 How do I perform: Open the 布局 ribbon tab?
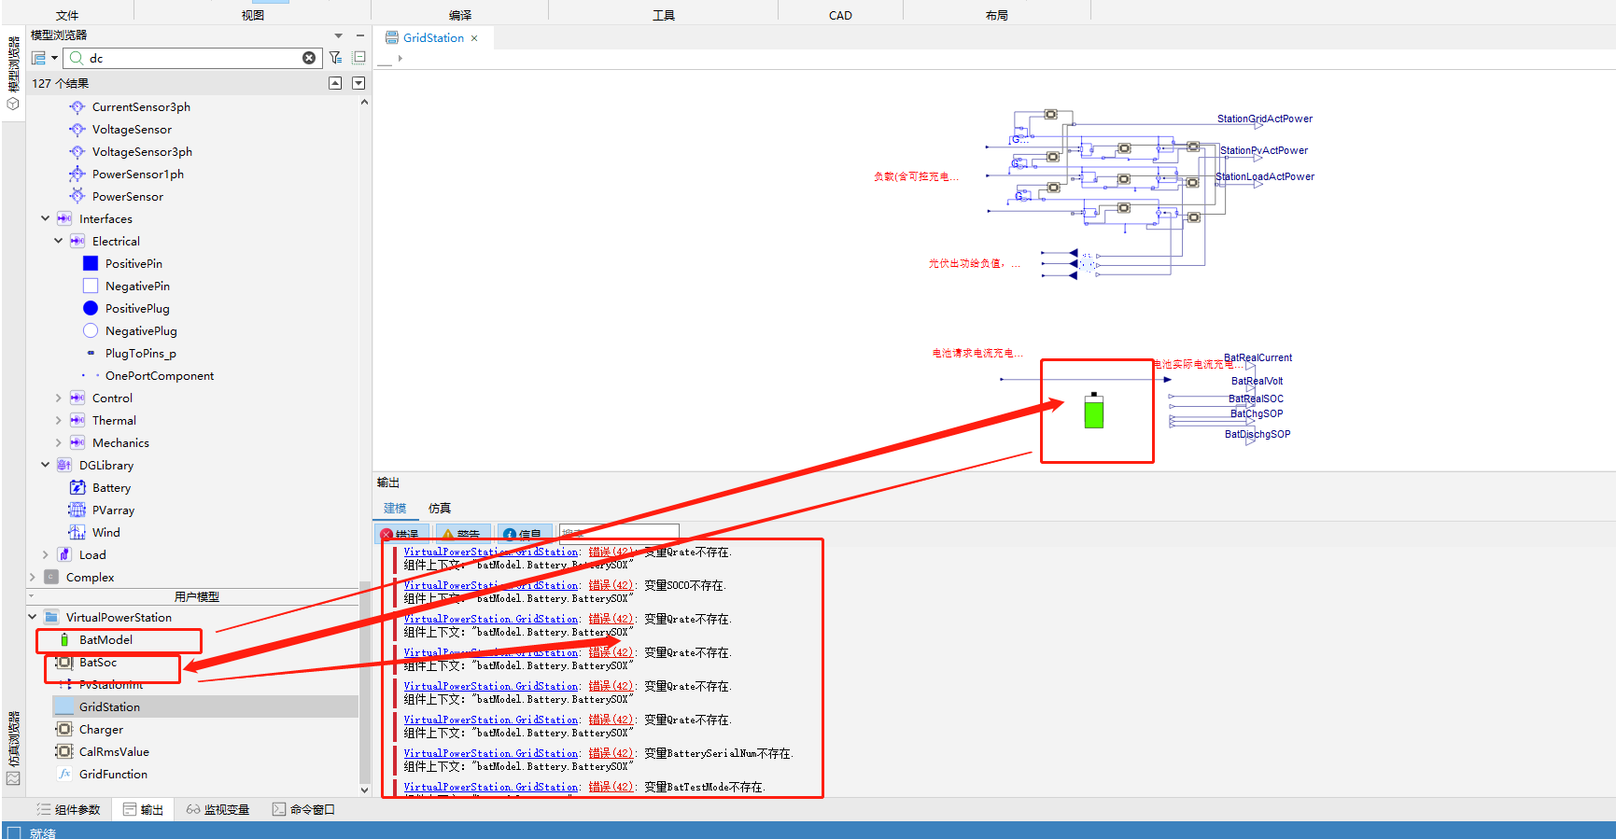[x=996, y=15]
